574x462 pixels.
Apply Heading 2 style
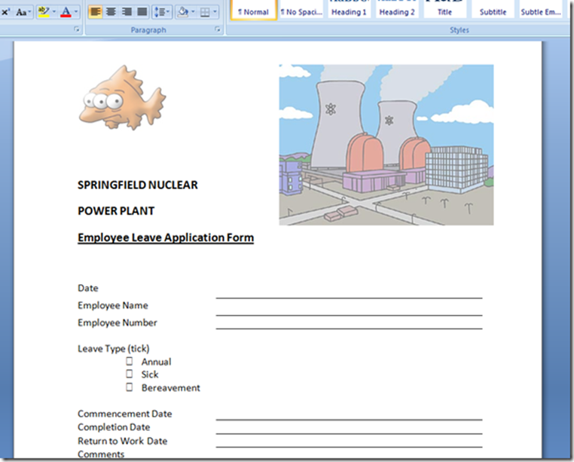click(397, 11)
